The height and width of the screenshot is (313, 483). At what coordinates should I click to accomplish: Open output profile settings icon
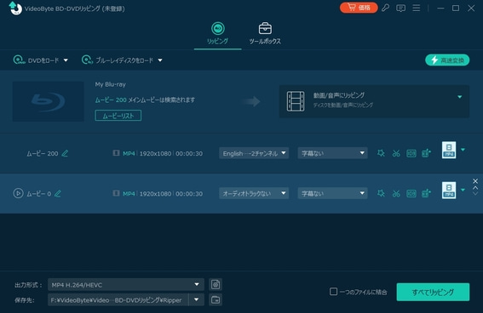216,284
